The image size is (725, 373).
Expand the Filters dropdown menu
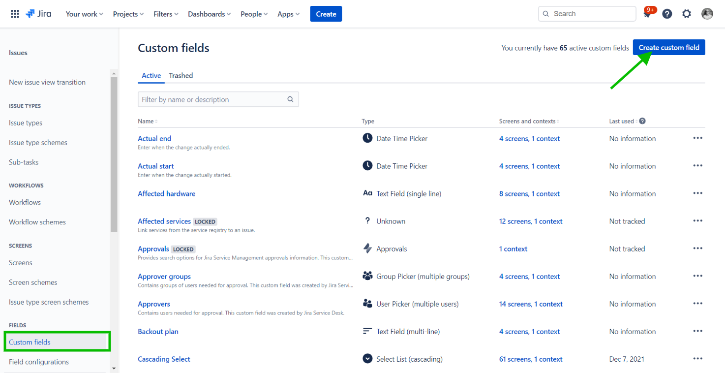click(166, 14)
